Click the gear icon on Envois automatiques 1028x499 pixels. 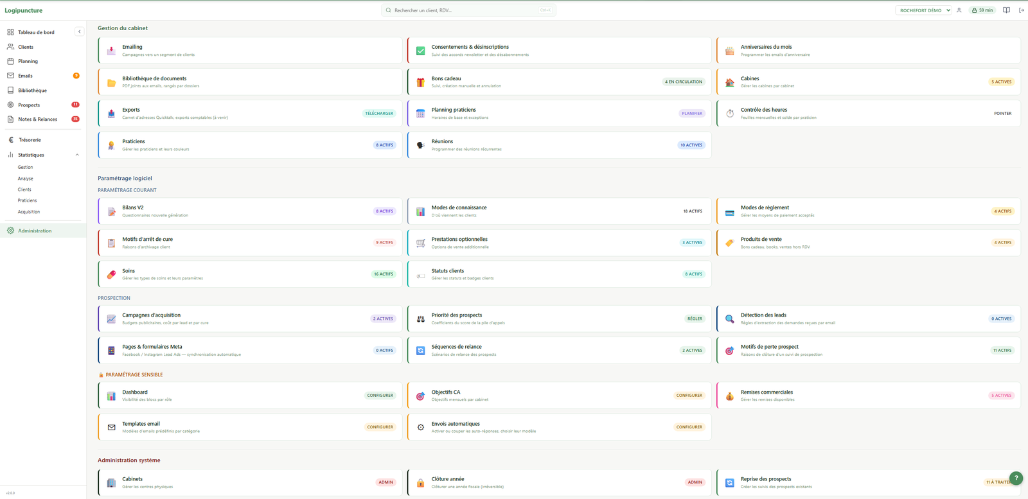(x=420, y=427)
